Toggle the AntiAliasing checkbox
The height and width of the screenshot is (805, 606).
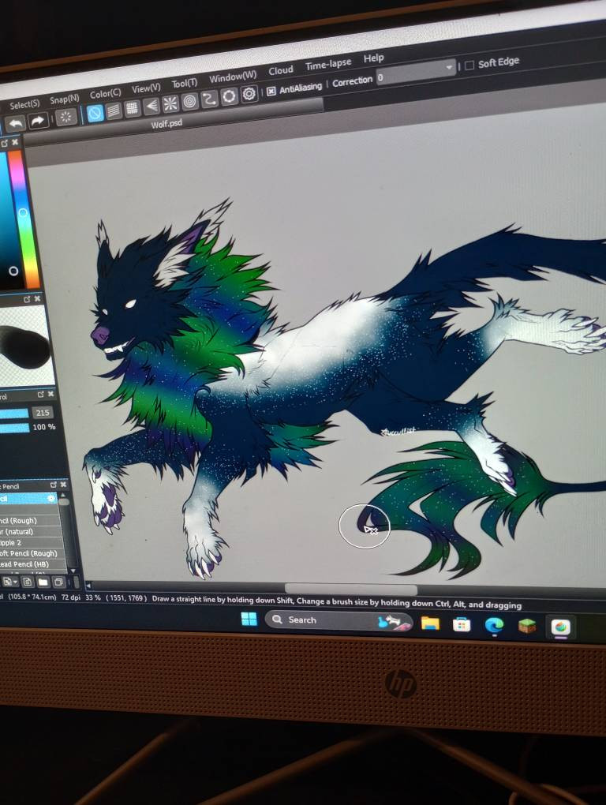click(x=271, y=92)
